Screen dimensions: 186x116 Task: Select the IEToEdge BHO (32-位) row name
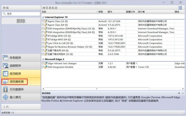click(x=59, y=36)
